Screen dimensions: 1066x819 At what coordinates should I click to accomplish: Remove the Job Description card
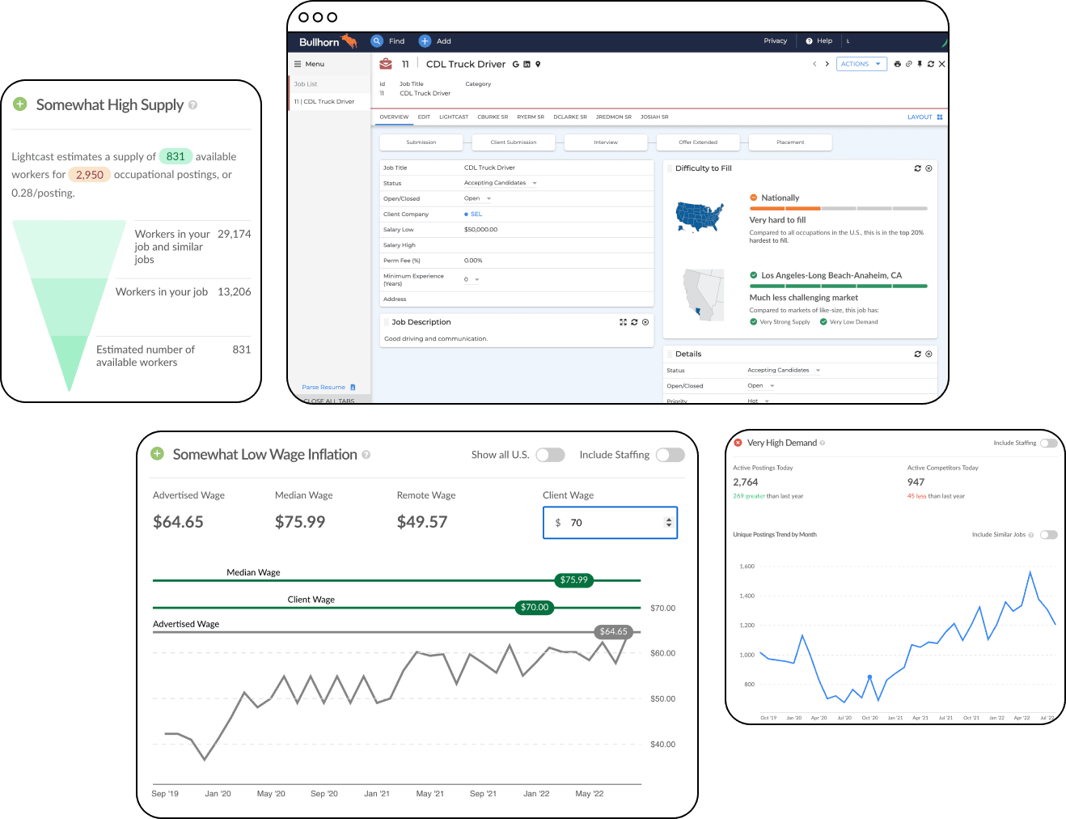[x=645, y=322]
